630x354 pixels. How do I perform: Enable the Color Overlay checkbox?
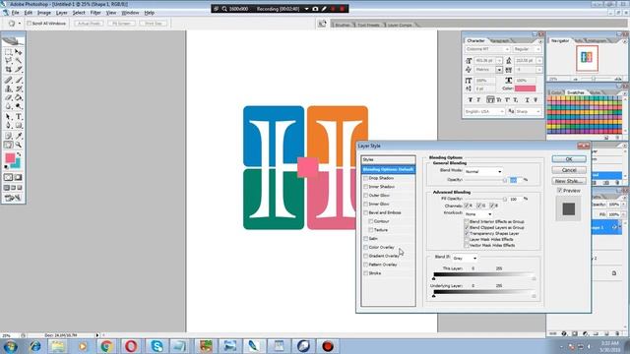click(x=365, y=247)
